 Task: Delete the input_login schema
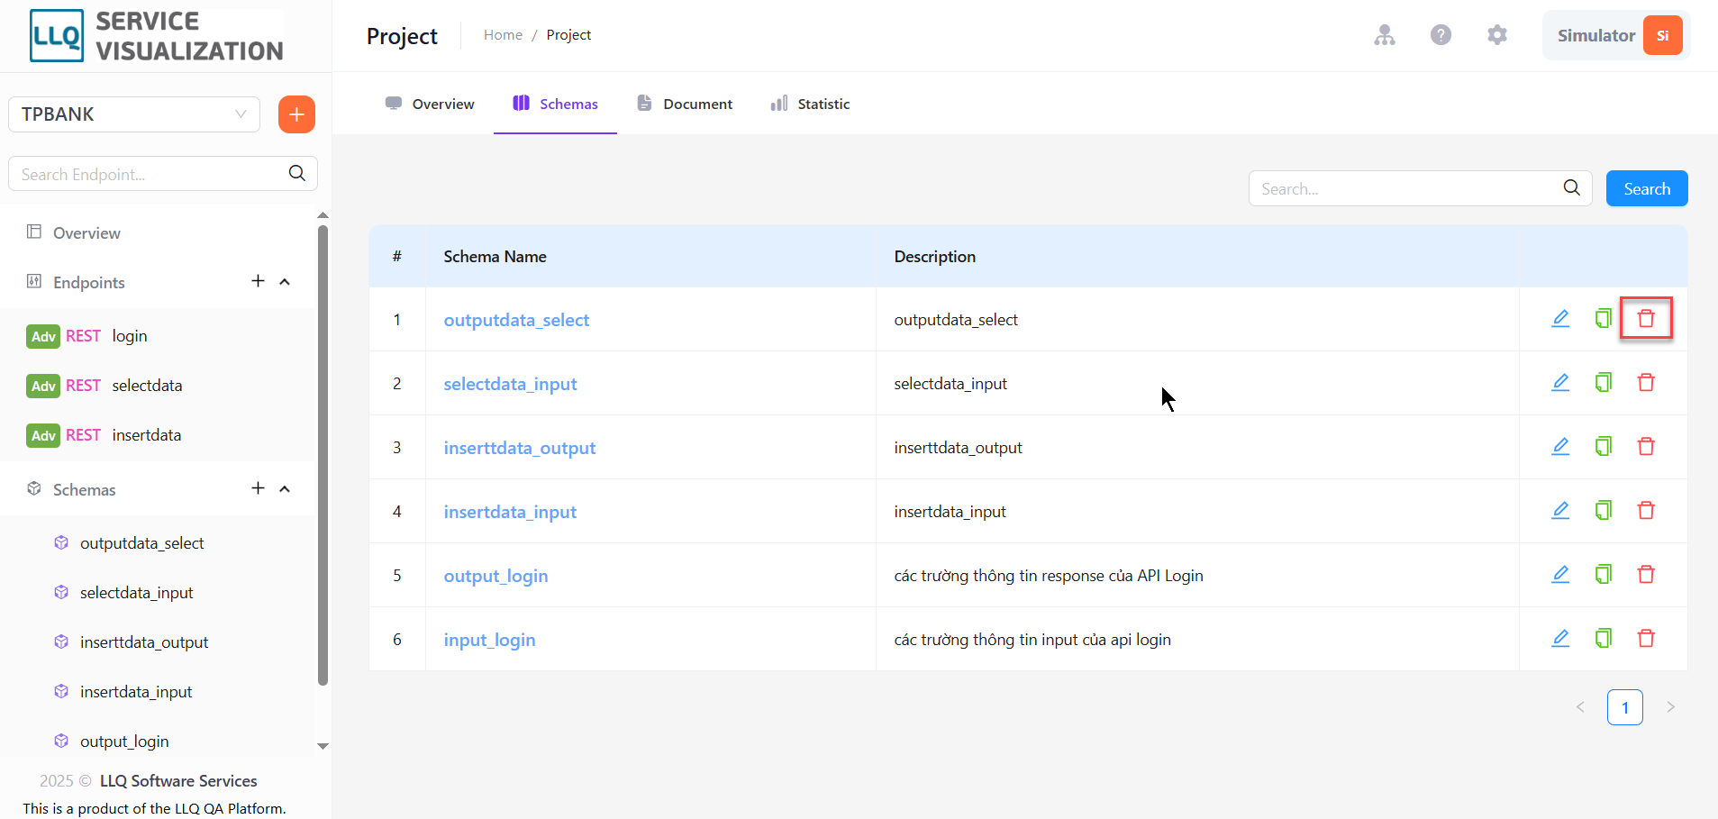pos(1646,638)
